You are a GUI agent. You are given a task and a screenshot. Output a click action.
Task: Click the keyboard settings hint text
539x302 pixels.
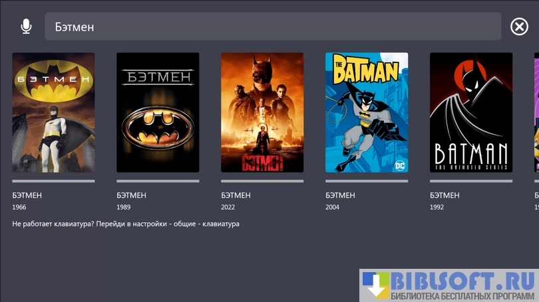click(126, 224)
